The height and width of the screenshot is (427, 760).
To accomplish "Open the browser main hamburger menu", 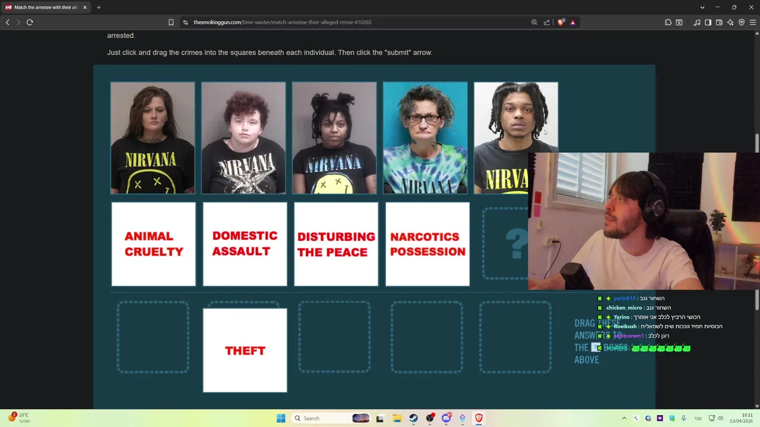I will (753, 22).
